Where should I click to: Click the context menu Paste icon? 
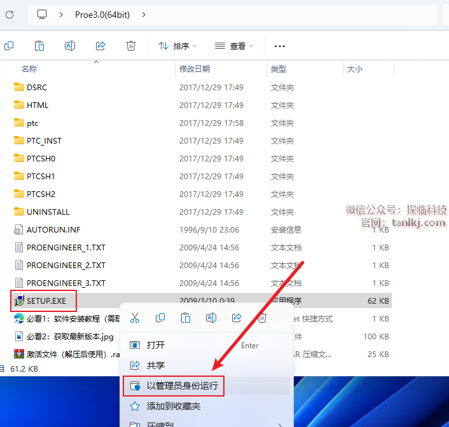[186, 318]
